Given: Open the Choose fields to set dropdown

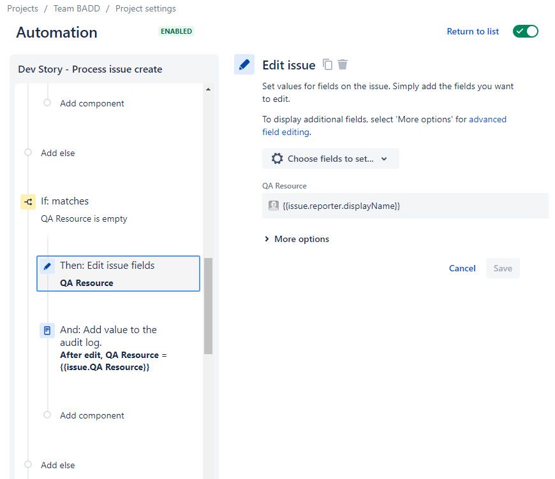Looking at the screenshot, I should click(x=330, y=159).
